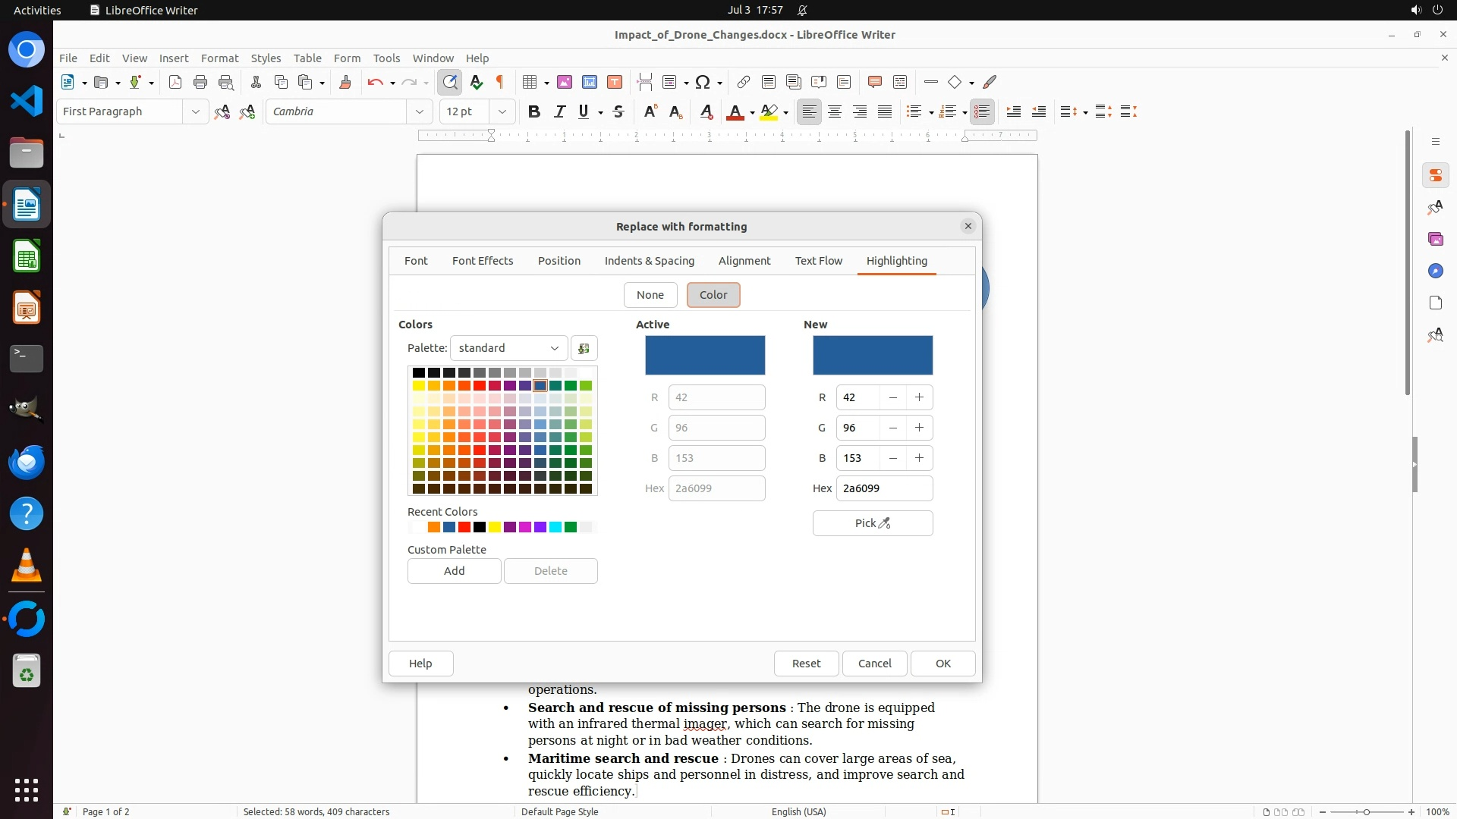Image resolution: width=1457 pixels, height=819 pixels.
Task: Select the orange recent color swatch
Action: pyautogui.click(x=434, y=527)
